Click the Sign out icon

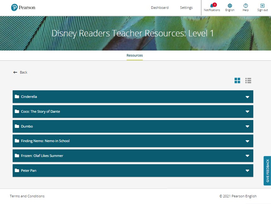coord(262,6)
